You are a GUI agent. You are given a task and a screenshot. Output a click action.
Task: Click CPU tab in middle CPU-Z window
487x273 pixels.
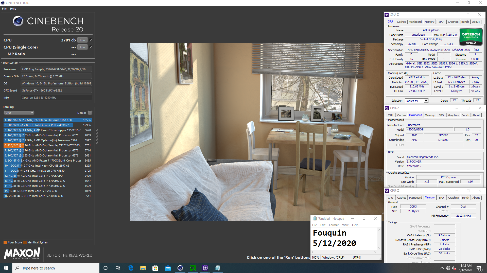(x=390, y=115)
